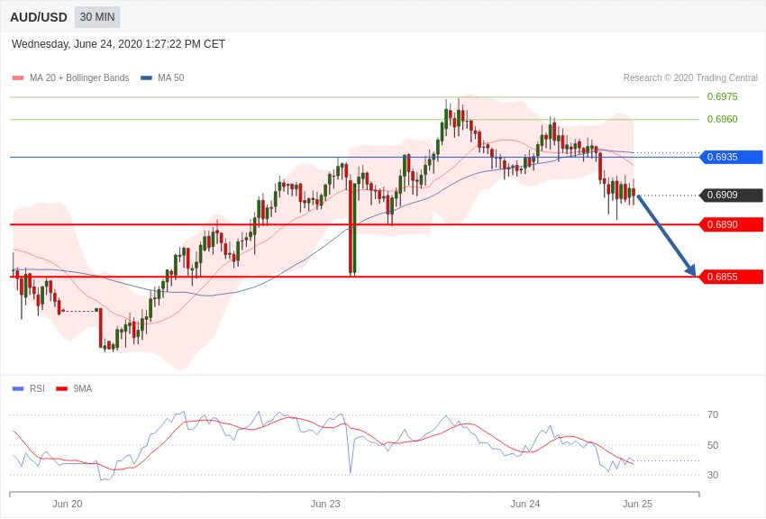Click the red 0.6890 support price tag
766x519 pixels.
(x=732, y=224)
